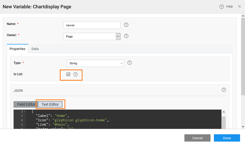Viewport: 245px width, 146px height.
Task: Click help icon next to Owner dropdown
Action: pyautogui.click(x=126, y=36)
